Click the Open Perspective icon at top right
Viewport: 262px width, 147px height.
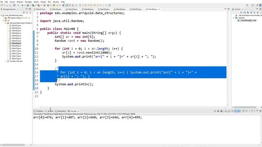[253, 5]
